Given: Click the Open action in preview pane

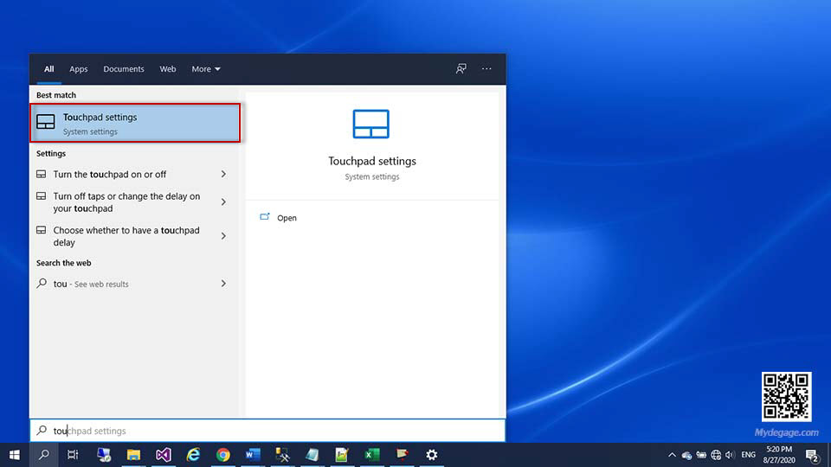Looking at the screenshot, I should click(x=287, y=218).
